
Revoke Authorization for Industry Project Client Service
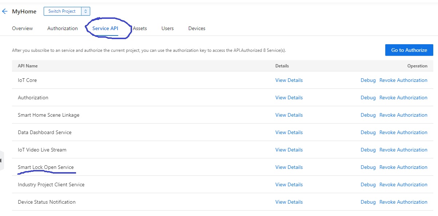point(403,184)
